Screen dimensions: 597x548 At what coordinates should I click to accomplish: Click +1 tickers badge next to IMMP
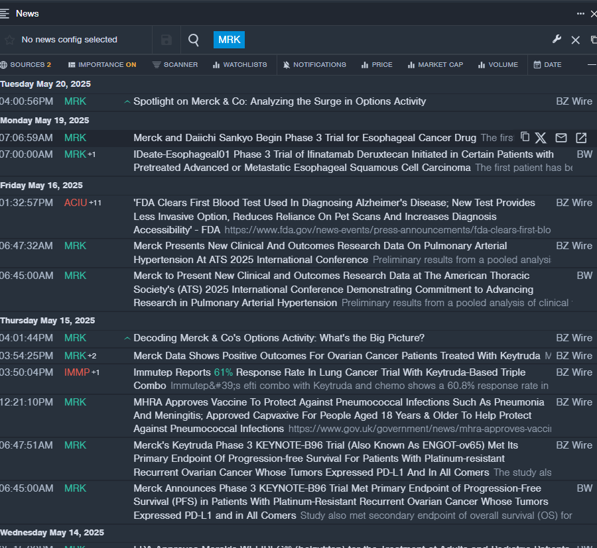pos(95,372)
